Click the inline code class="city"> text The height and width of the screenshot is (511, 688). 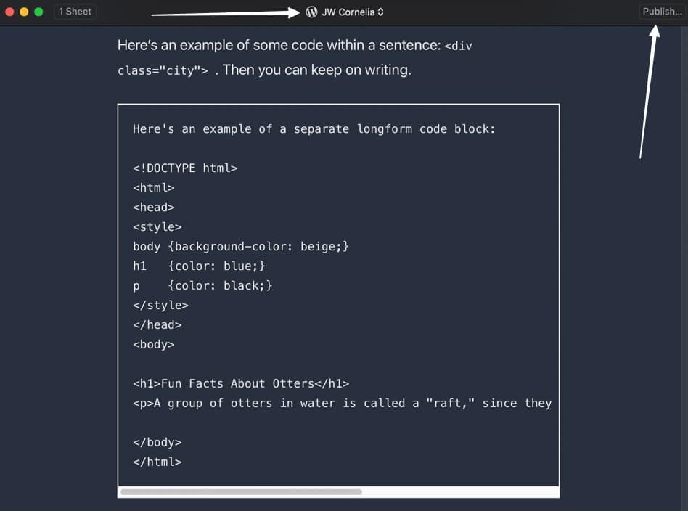point(163,71)
